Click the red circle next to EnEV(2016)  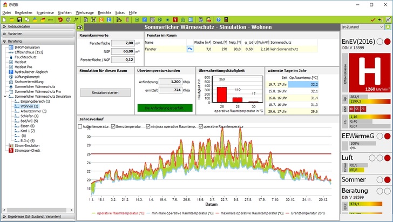(x=387, y=42)
